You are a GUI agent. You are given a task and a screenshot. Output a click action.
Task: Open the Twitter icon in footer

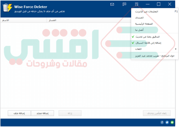tap(167, 122)
